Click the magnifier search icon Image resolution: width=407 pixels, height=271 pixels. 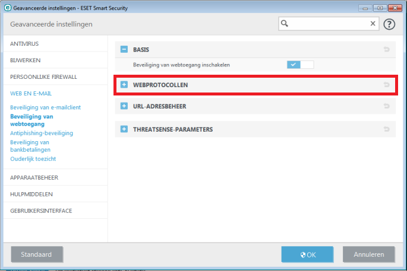click(285, 24)
